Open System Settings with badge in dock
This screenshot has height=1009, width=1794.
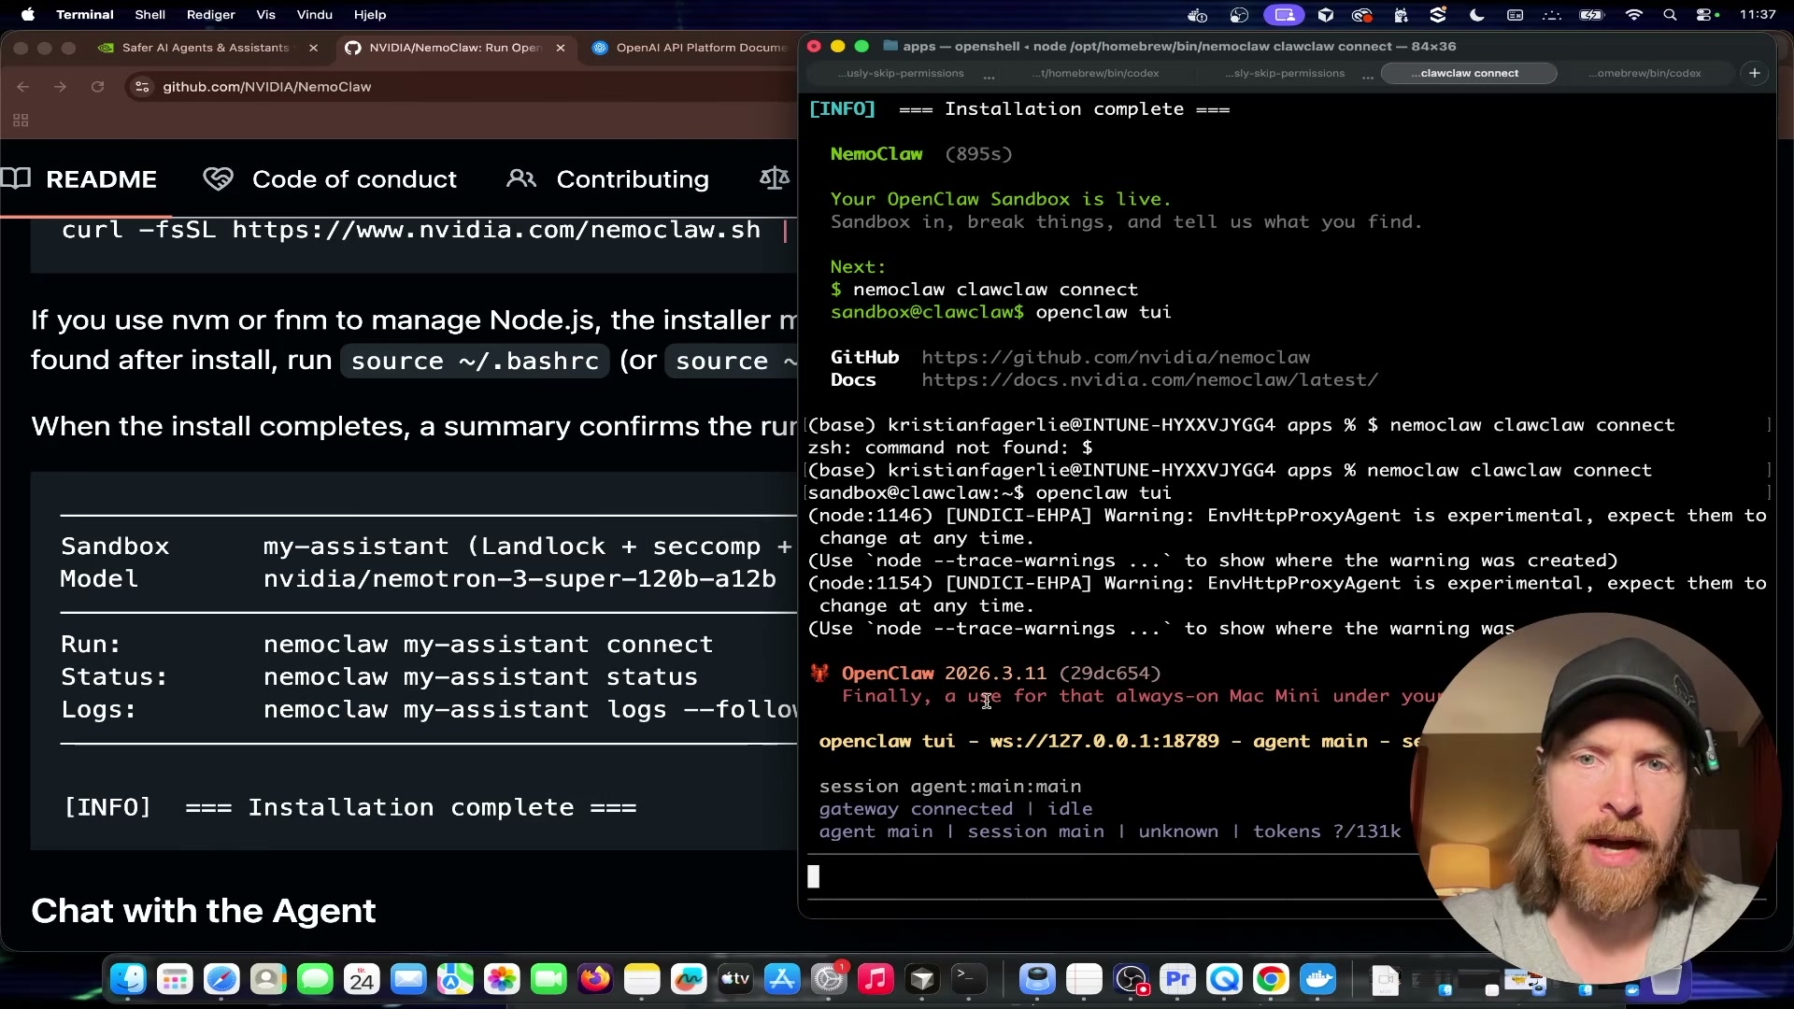coord(829,979)
